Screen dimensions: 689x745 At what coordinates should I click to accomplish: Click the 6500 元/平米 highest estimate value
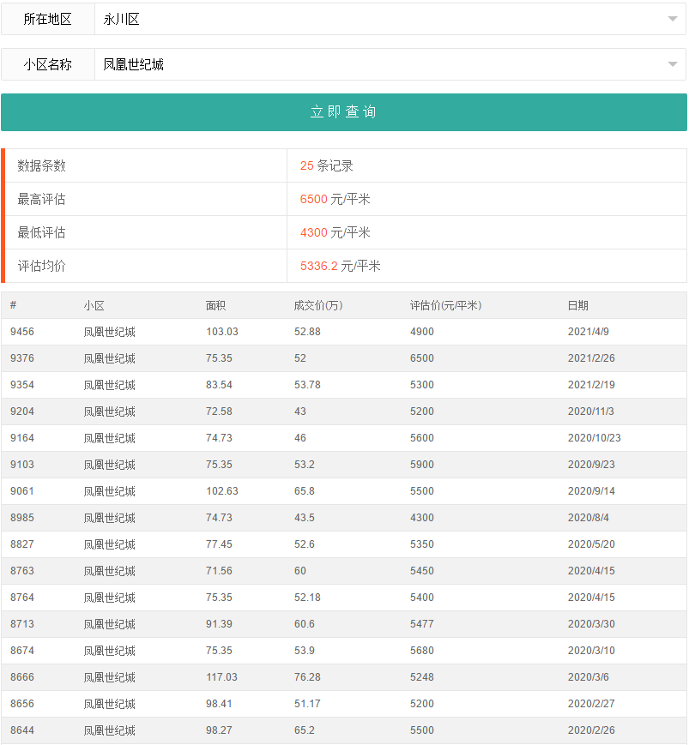[335, 199]
